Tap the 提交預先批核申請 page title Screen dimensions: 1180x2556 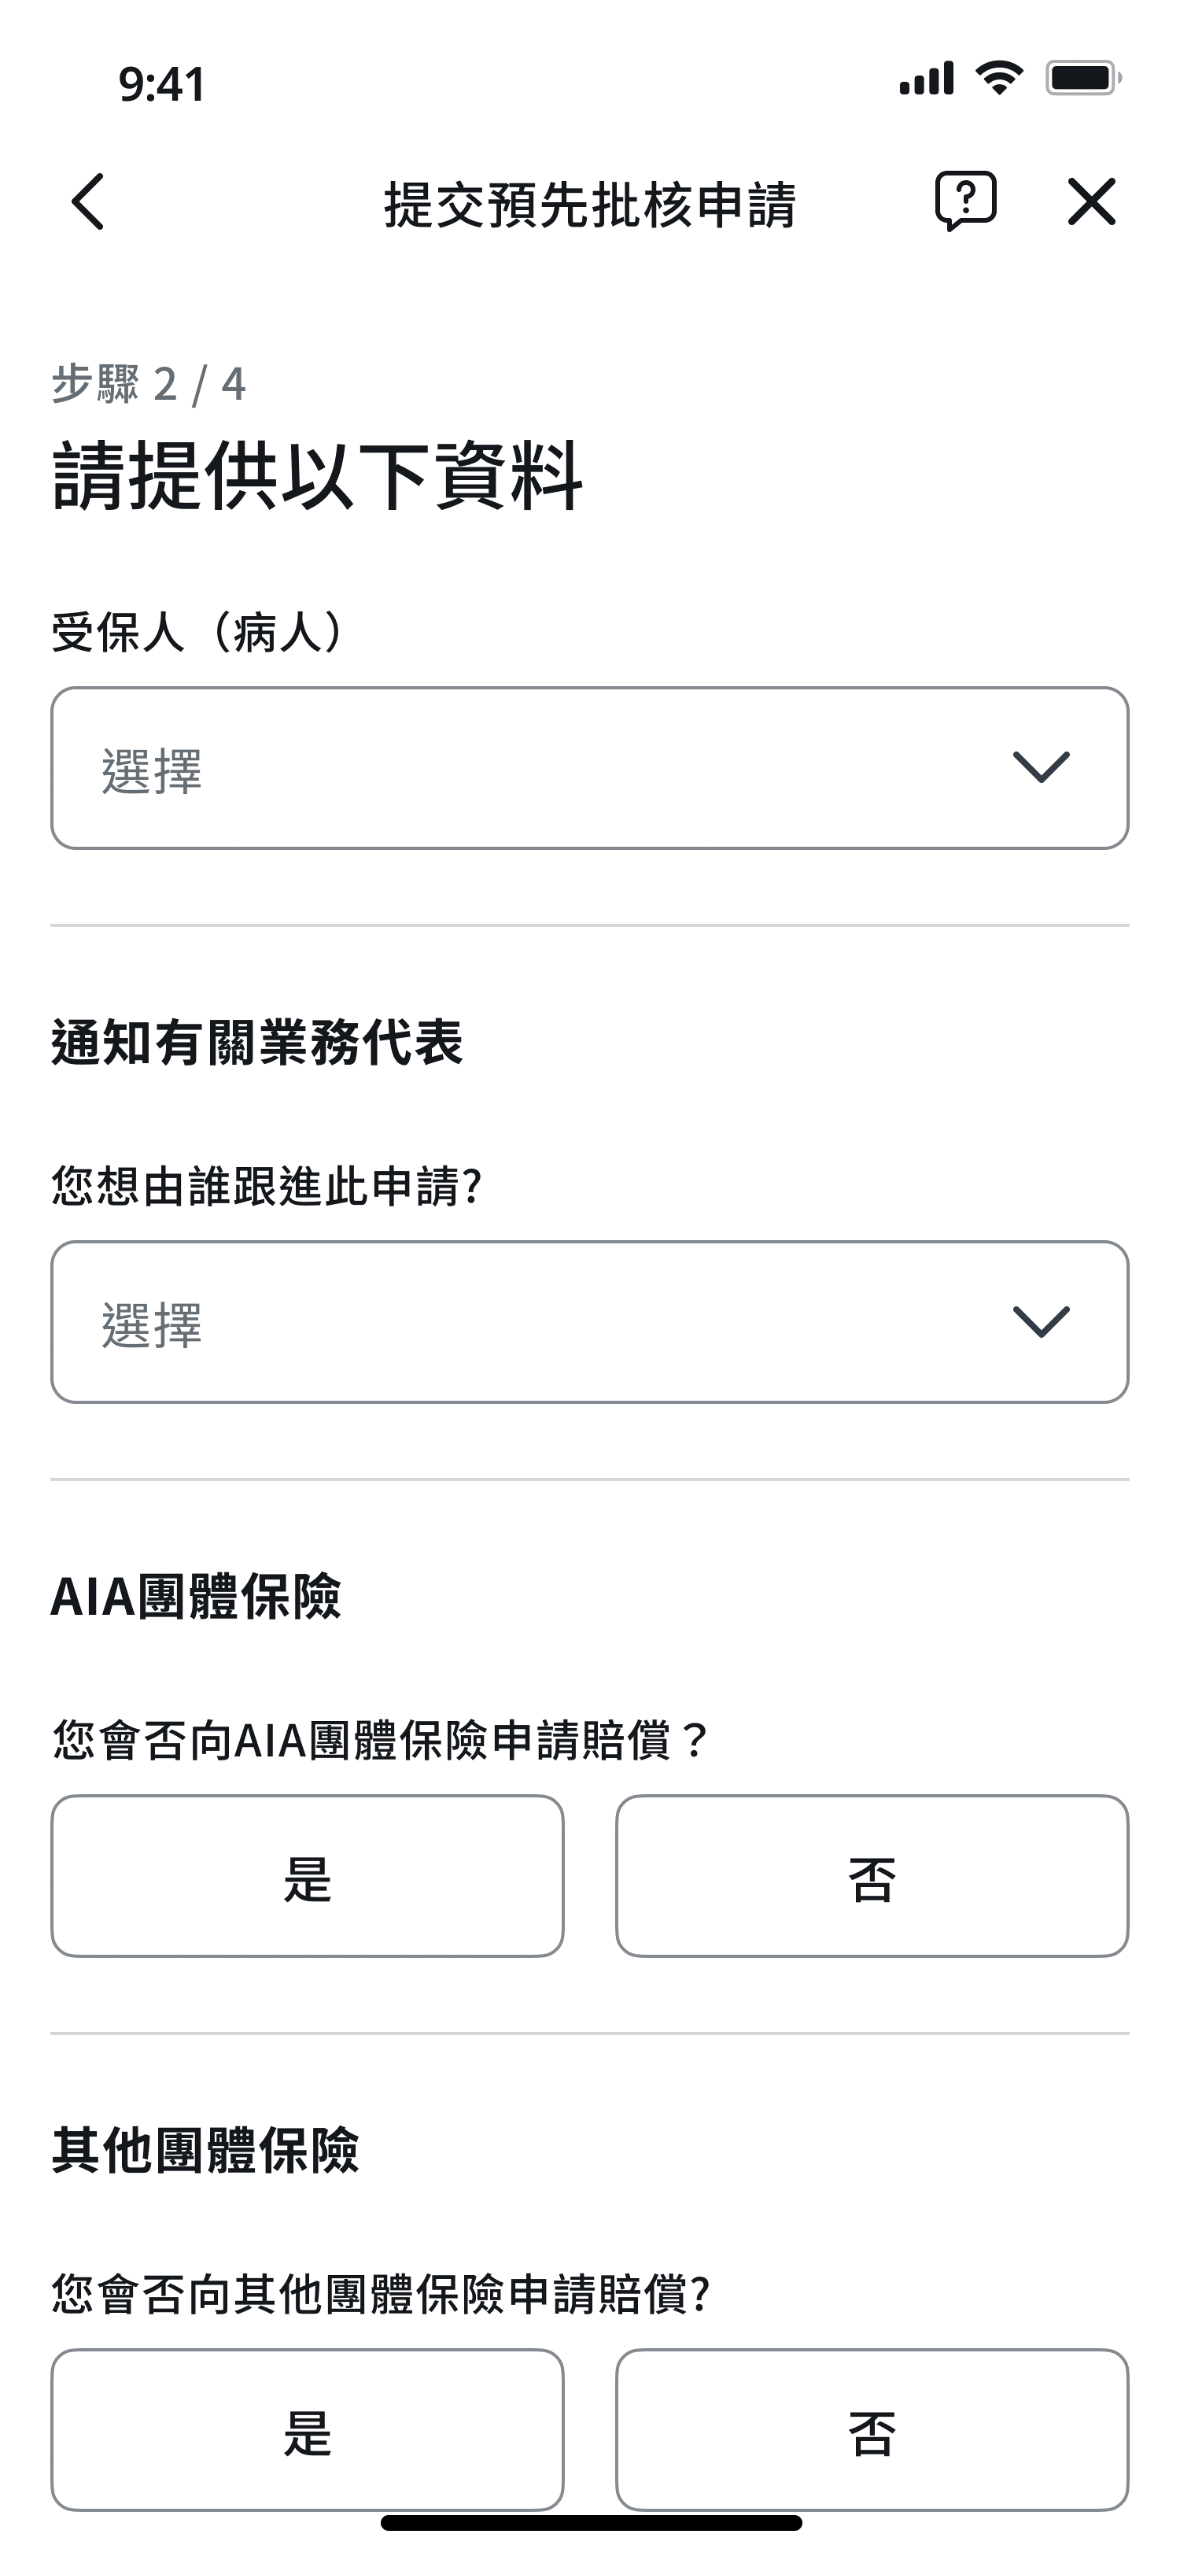[589, 205]
